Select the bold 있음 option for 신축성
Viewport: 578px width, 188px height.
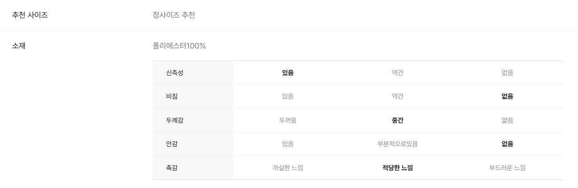(287, 73)
